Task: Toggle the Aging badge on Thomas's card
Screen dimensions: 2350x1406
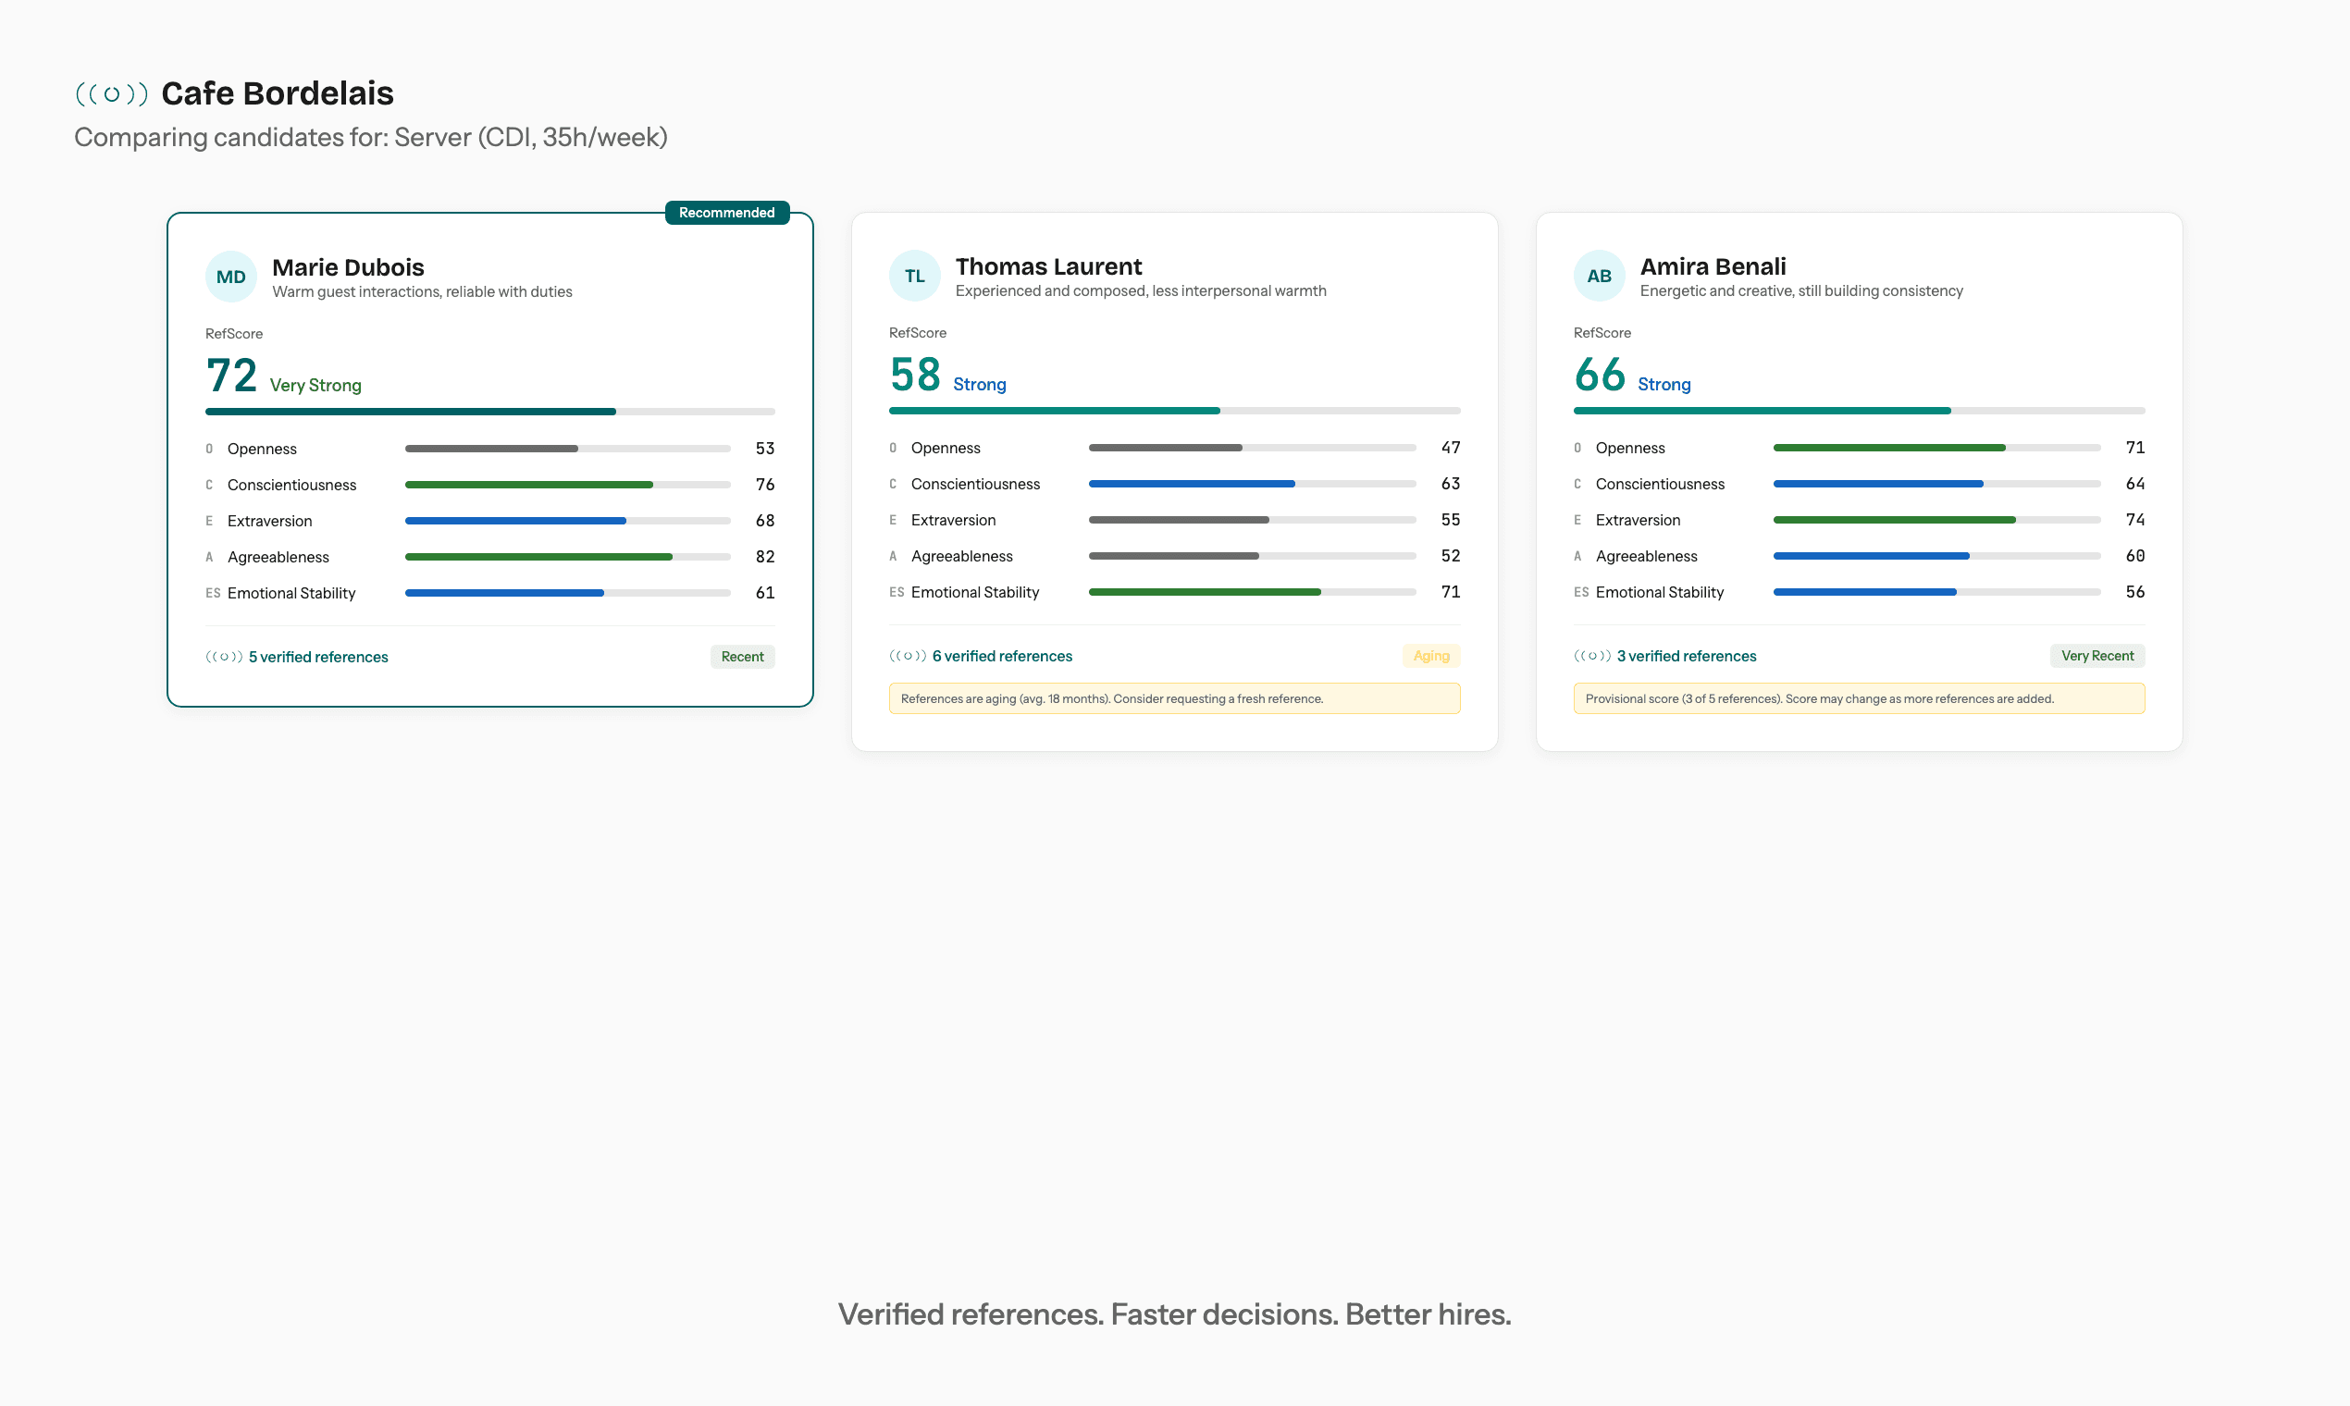Action: tap(1431, 655)
